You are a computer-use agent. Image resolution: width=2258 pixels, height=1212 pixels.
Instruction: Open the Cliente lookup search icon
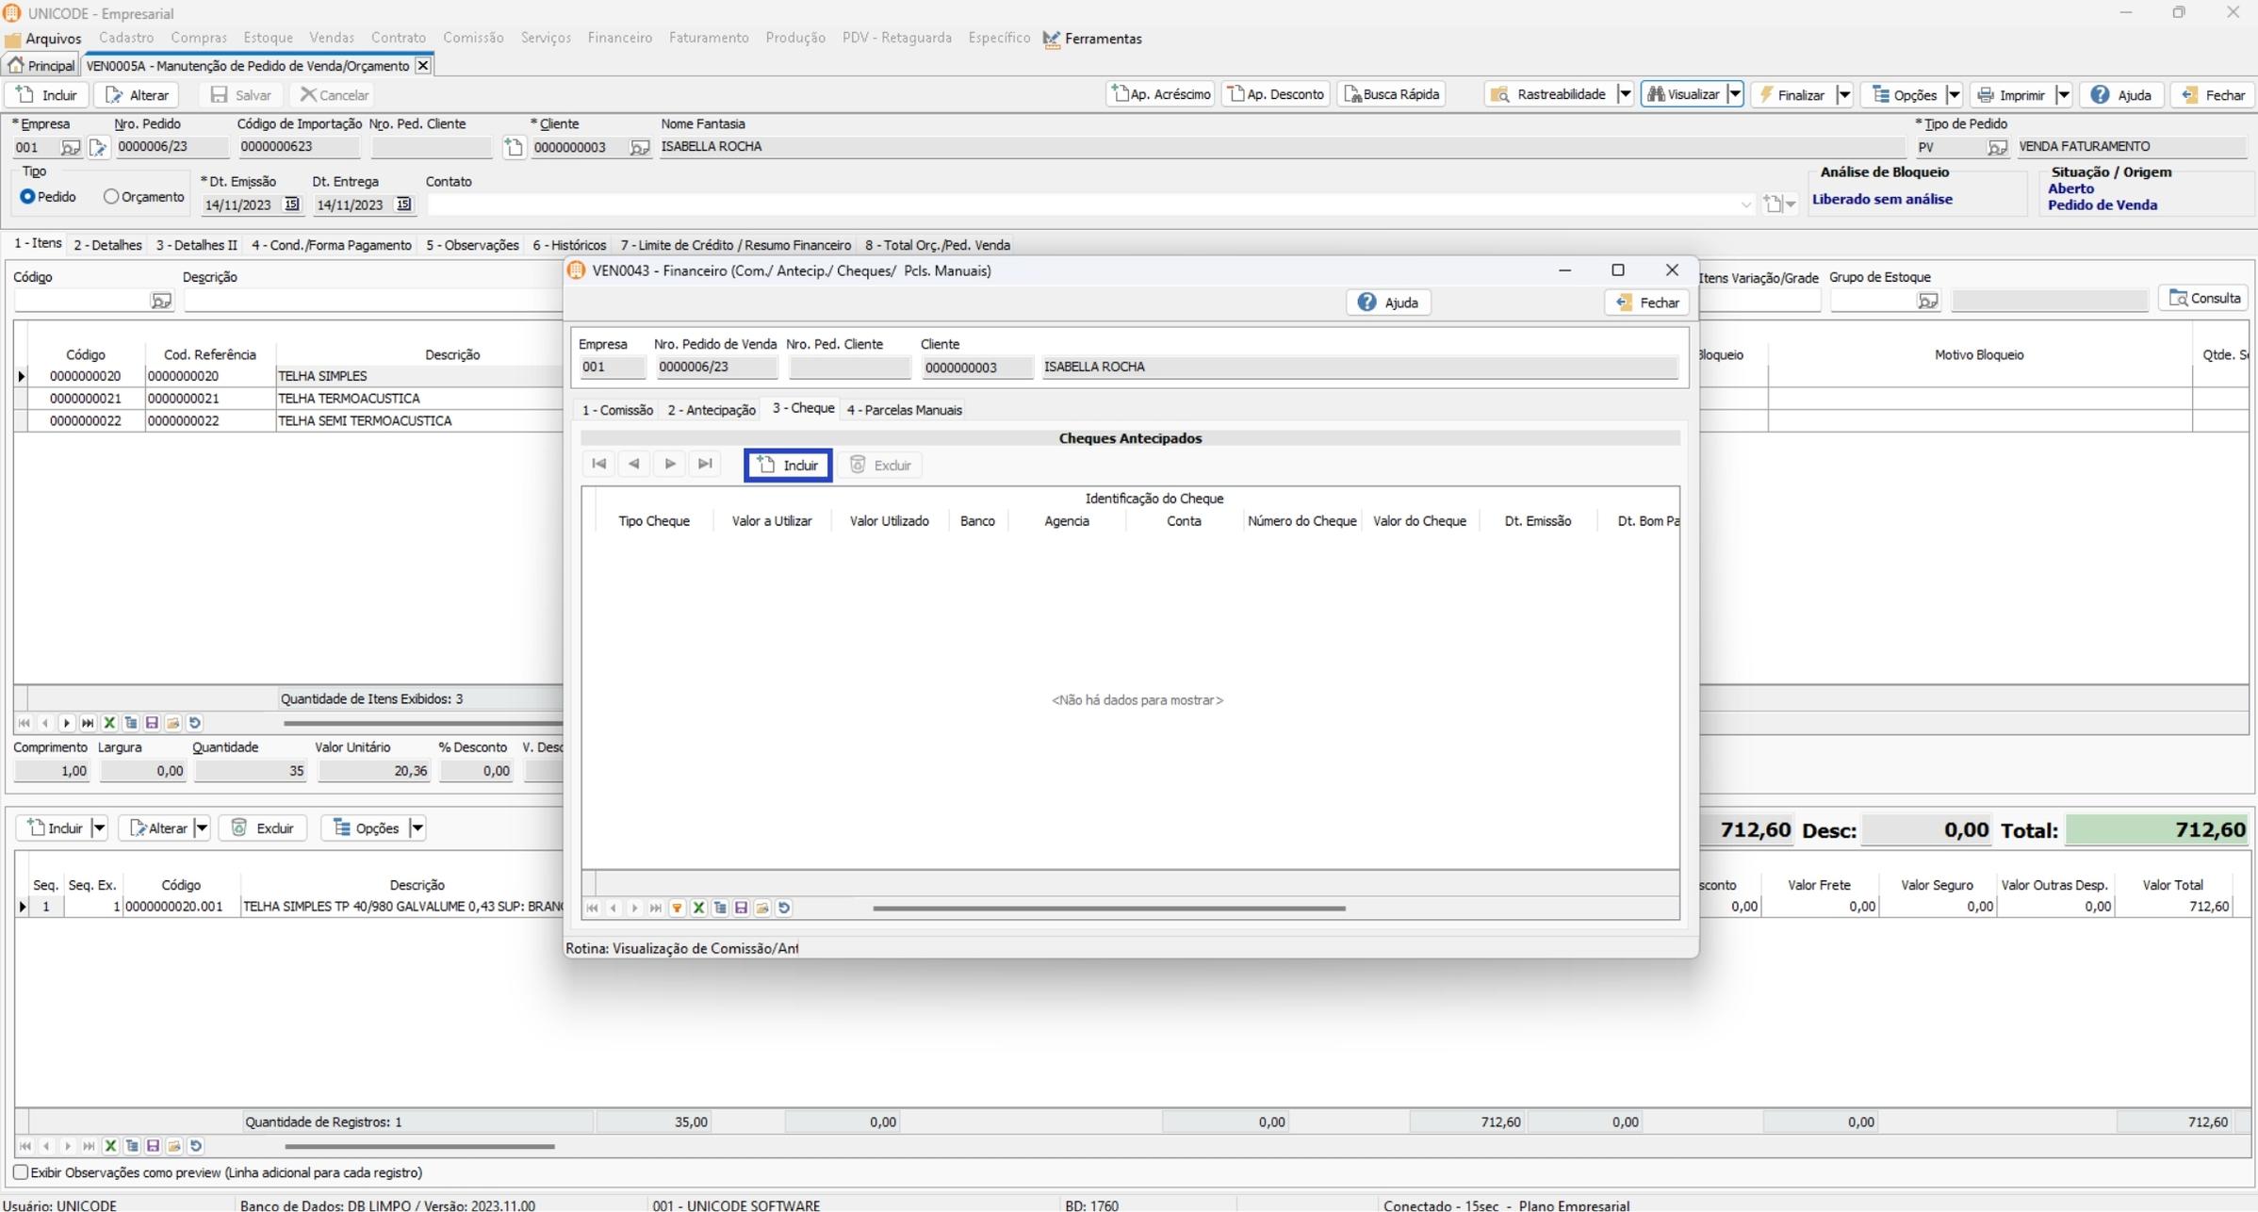coord(639,148)
